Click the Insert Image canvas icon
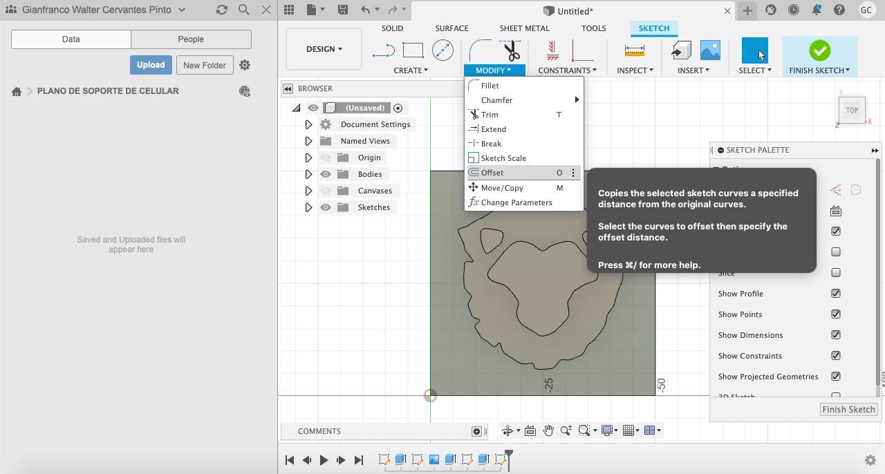Viewport: 885px width, 474px height. [710, 50]
